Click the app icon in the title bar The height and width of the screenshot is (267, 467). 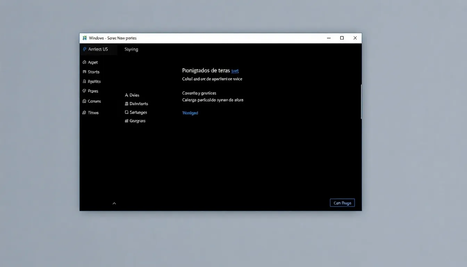tap(84, 38)
